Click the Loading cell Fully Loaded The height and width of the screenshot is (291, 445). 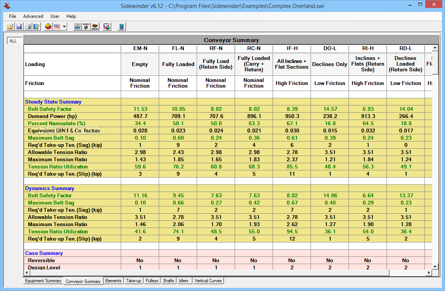(x=178, y=64)
